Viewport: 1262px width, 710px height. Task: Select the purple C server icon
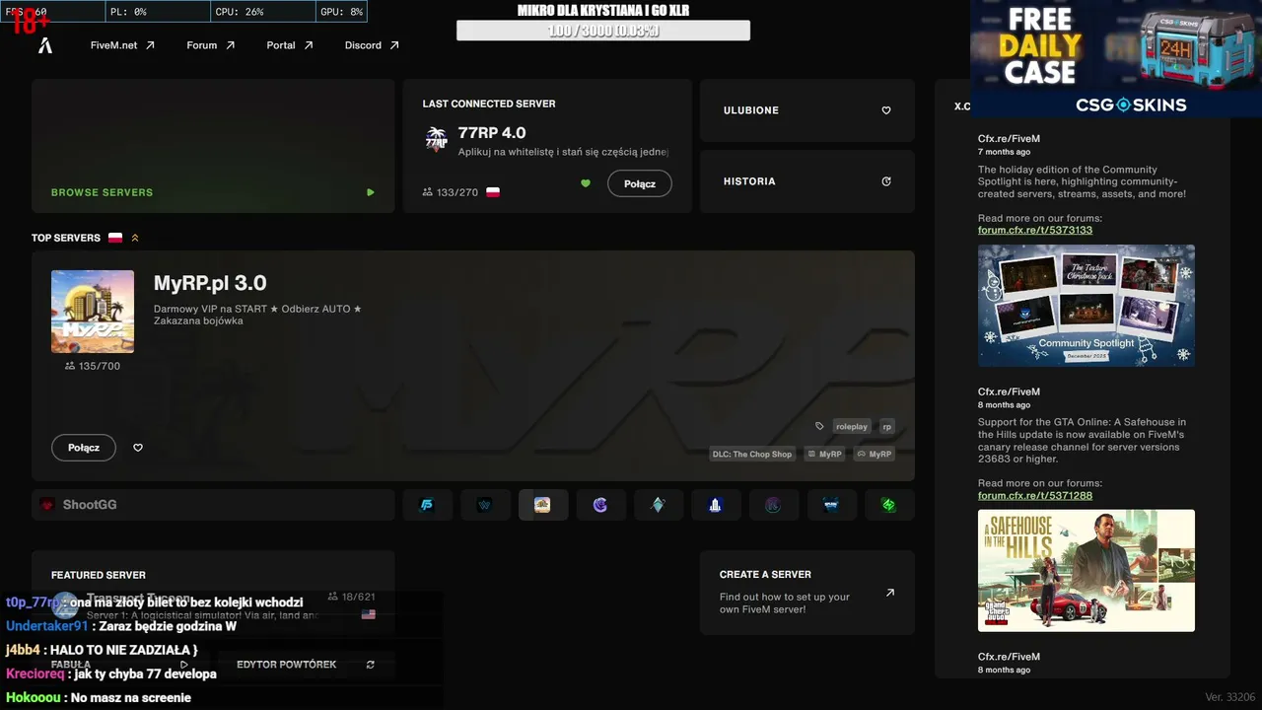[x=600, y=505]
